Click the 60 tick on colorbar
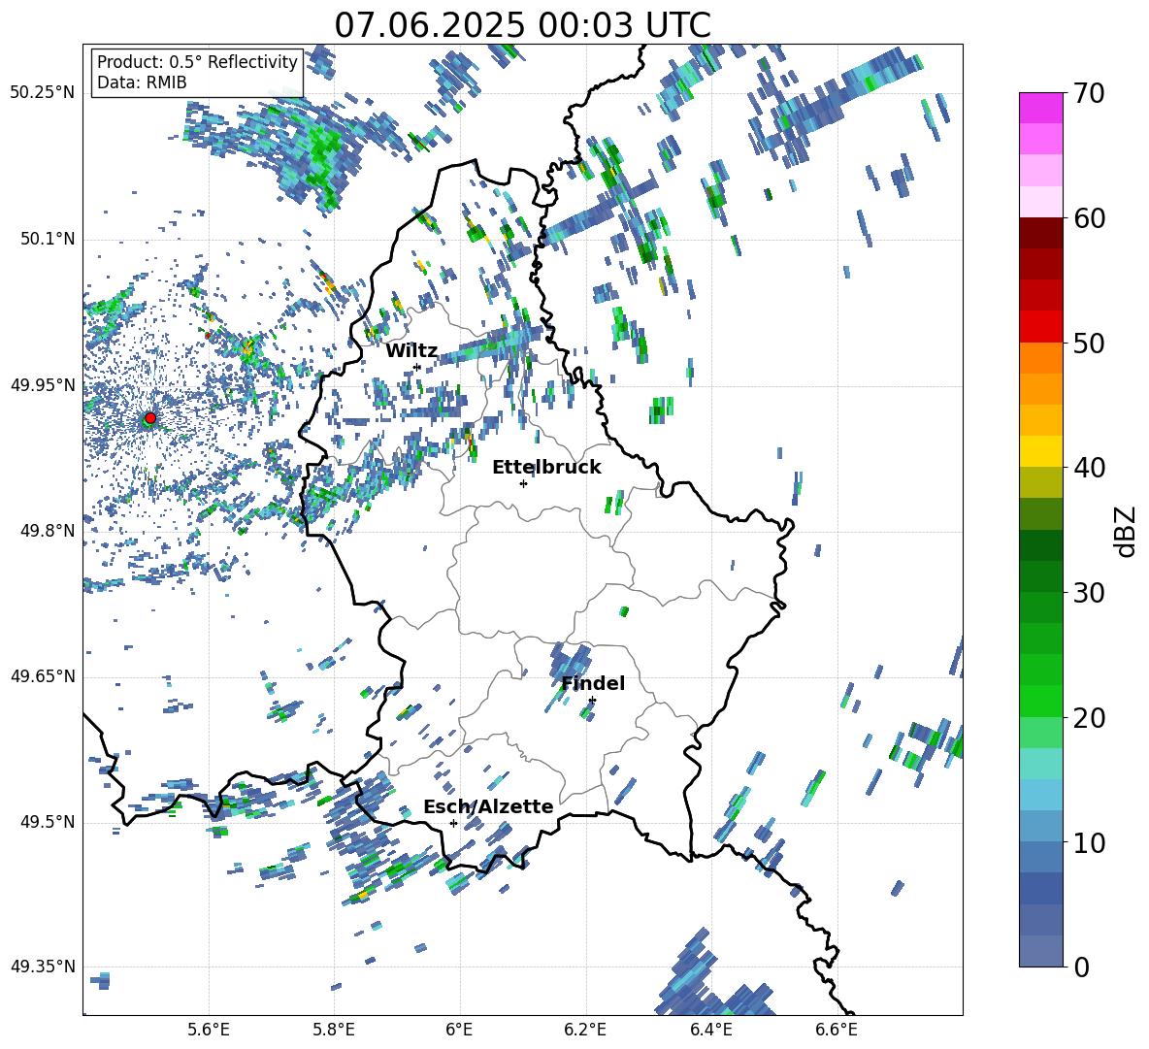The height and width of the screenshot is (1049, 1149). [x=1089, y=217]
